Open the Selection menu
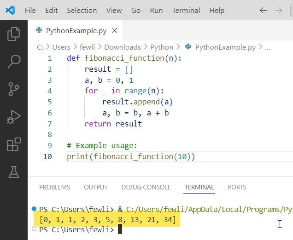293x240 pixels. point(82,10)
